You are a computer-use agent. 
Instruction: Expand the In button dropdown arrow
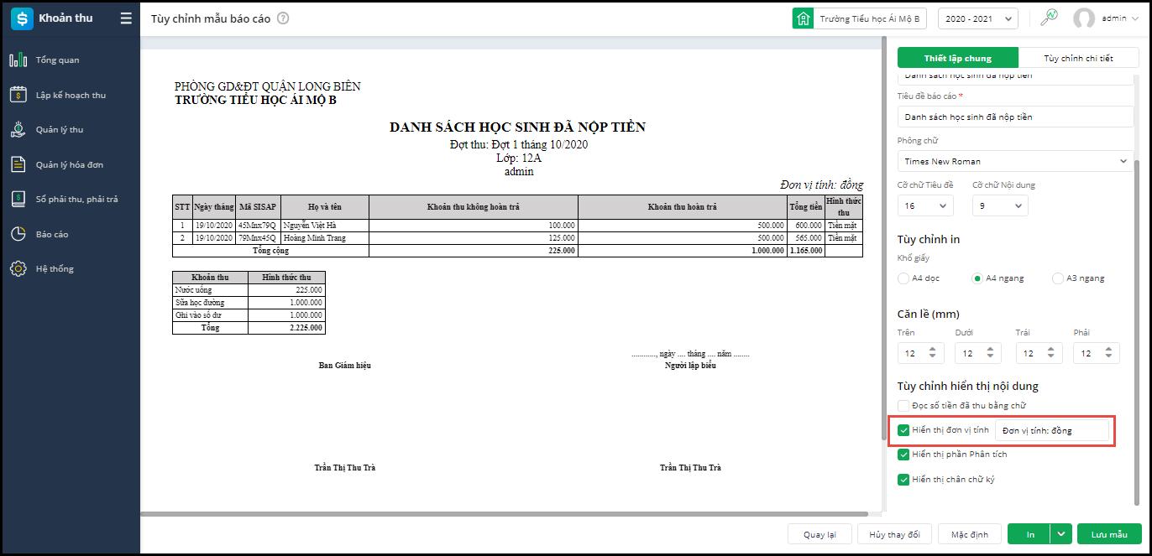pyautogui.click(x=1062, y=534)
